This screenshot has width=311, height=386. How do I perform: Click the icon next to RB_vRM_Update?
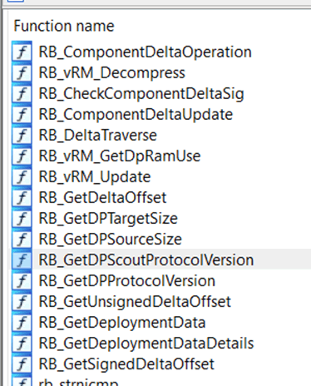point(22,176)
